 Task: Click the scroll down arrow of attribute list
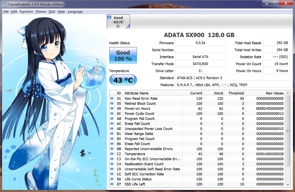pos(288,185)
